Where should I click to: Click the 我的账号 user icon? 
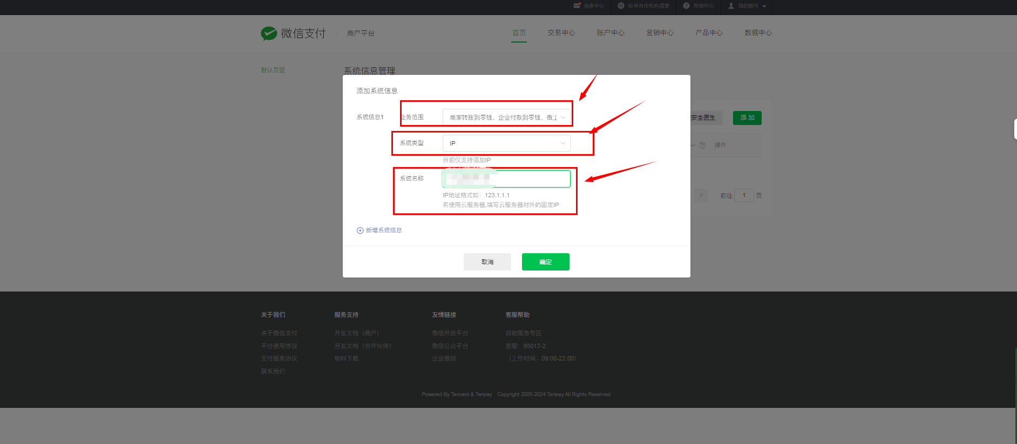coord(731,6)
